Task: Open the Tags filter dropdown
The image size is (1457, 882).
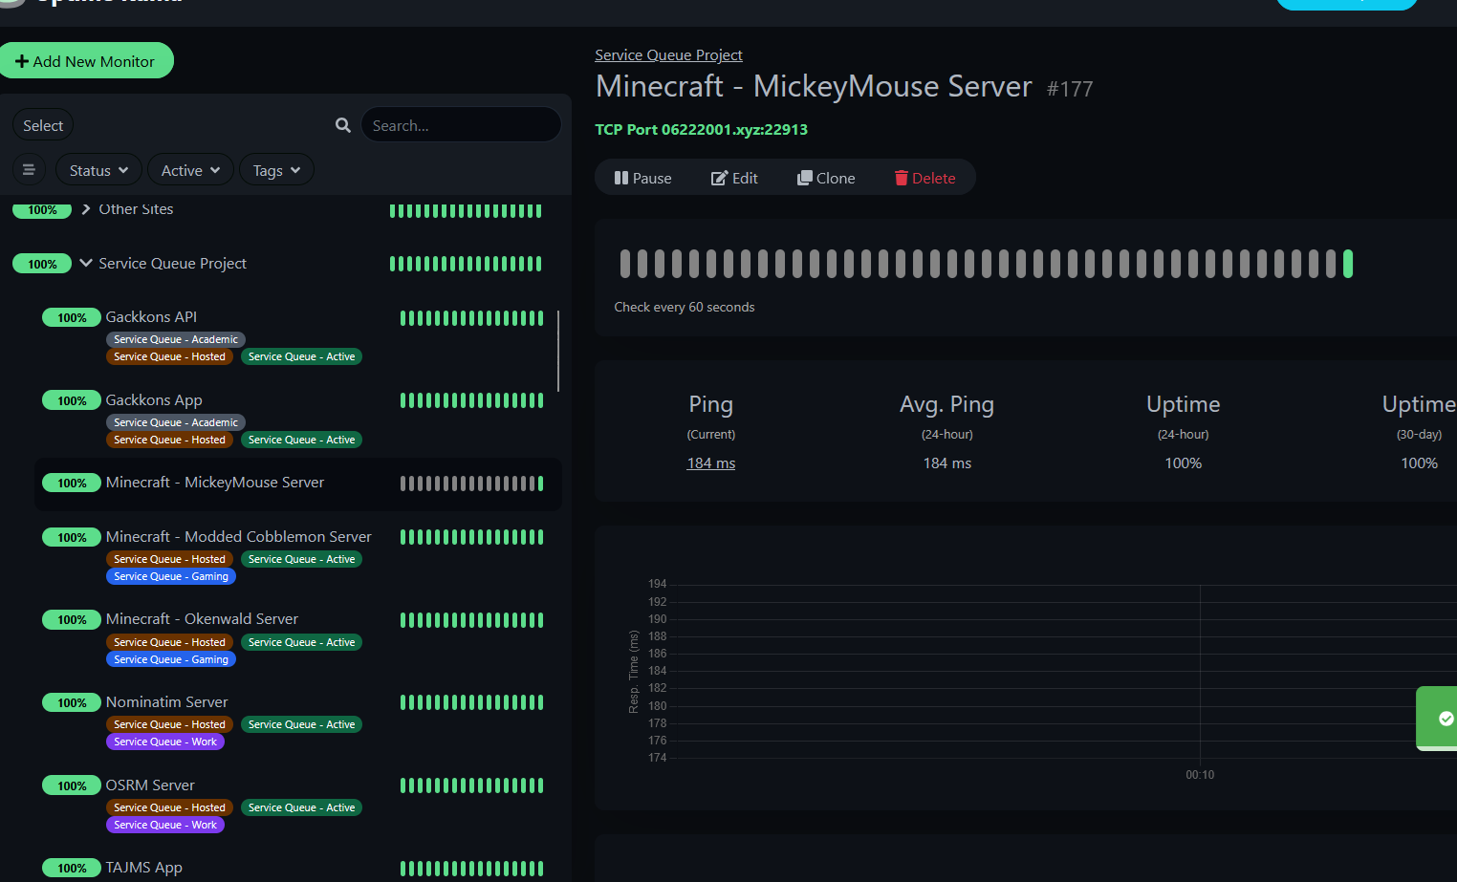Action: tap(276, 170)
